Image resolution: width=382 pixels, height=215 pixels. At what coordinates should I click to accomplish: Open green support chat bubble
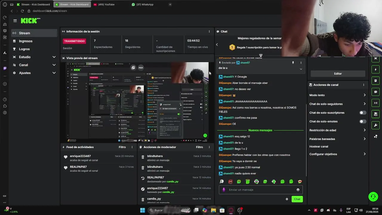373,196
